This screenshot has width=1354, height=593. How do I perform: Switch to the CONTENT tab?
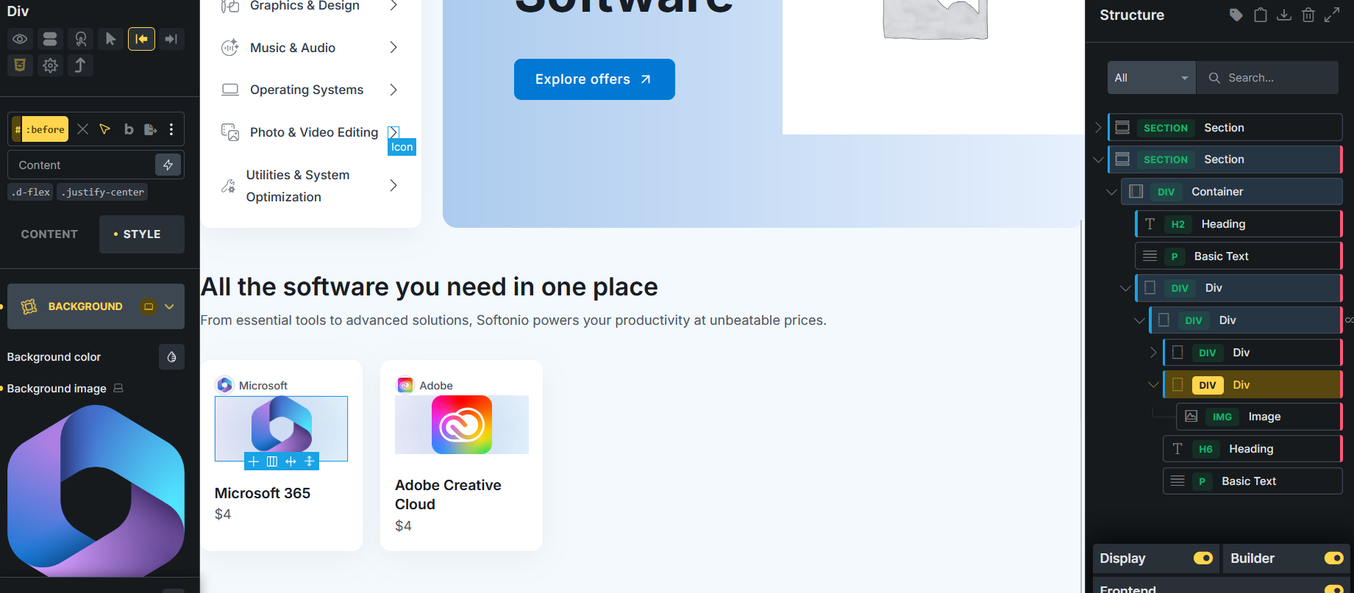[49, 234]
